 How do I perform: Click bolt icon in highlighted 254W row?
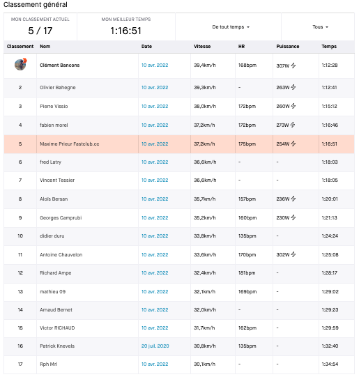tap(293, 144)
